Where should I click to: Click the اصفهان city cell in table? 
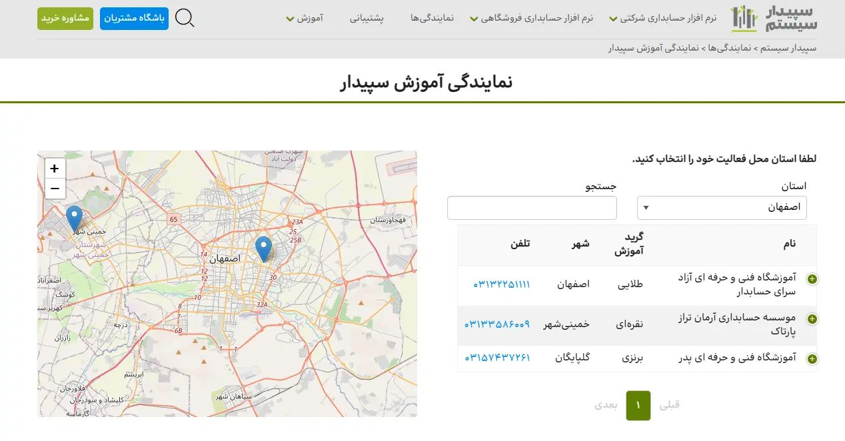tap(574, 284)
